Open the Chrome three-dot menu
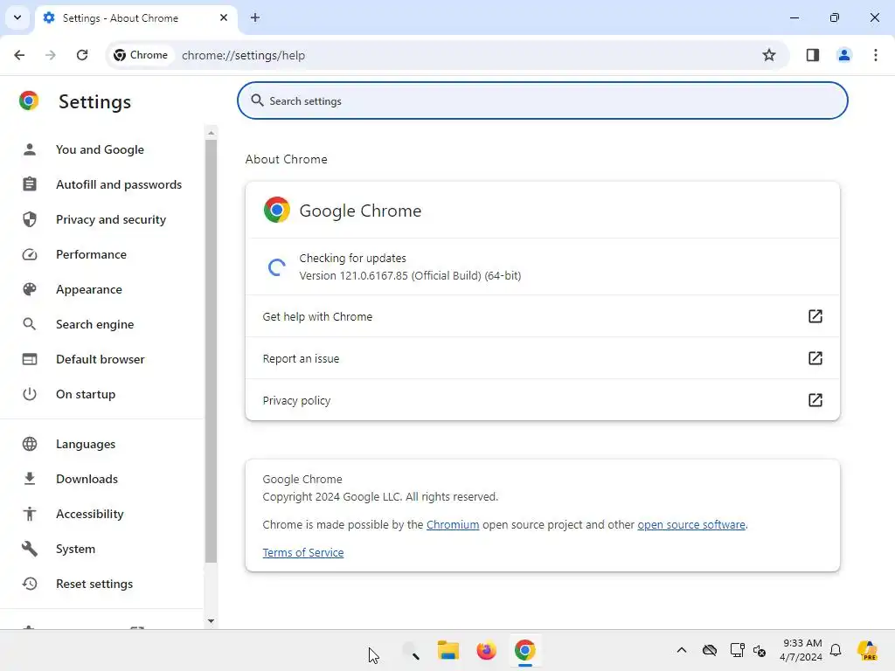Screen dimensions: 895x671 pyautogui.click(x=875, y=55)
